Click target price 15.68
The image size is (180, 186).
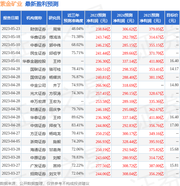[x=174, y=149]
